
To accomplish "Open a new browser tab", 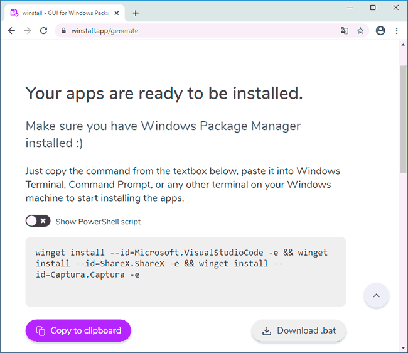I will click(136, 13).
